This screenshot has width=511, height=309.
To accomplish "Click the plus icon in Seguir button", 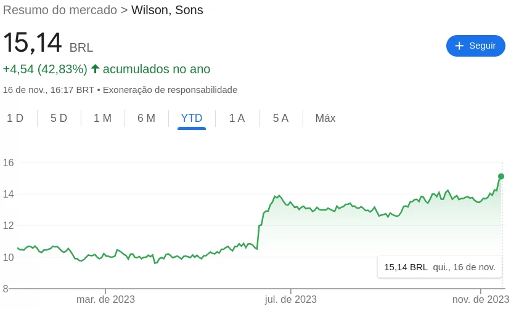I will [x=459, y=46].
